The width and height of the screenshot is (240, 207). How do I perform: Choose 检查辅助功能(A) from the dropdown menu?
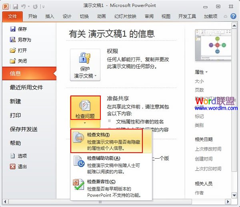click(111, 165)
